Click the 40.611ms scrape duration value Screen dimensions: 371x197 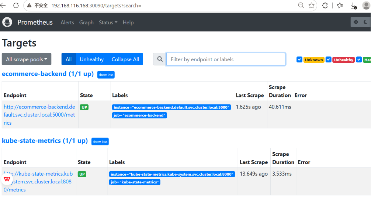pos(280,107)
